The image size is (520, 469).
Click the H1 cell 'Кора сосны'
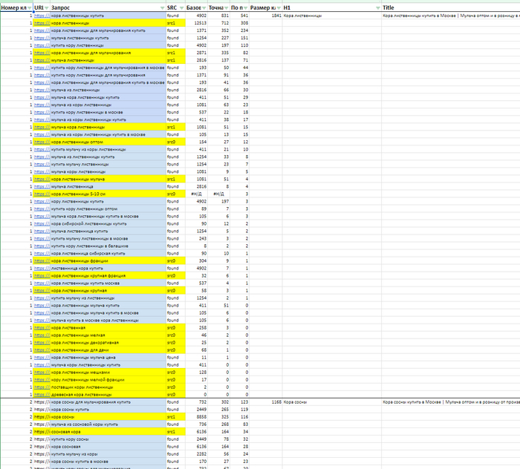[x=296, y=401]
